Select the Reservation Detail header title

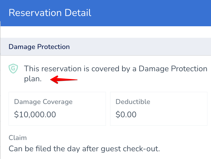point(50,13)
